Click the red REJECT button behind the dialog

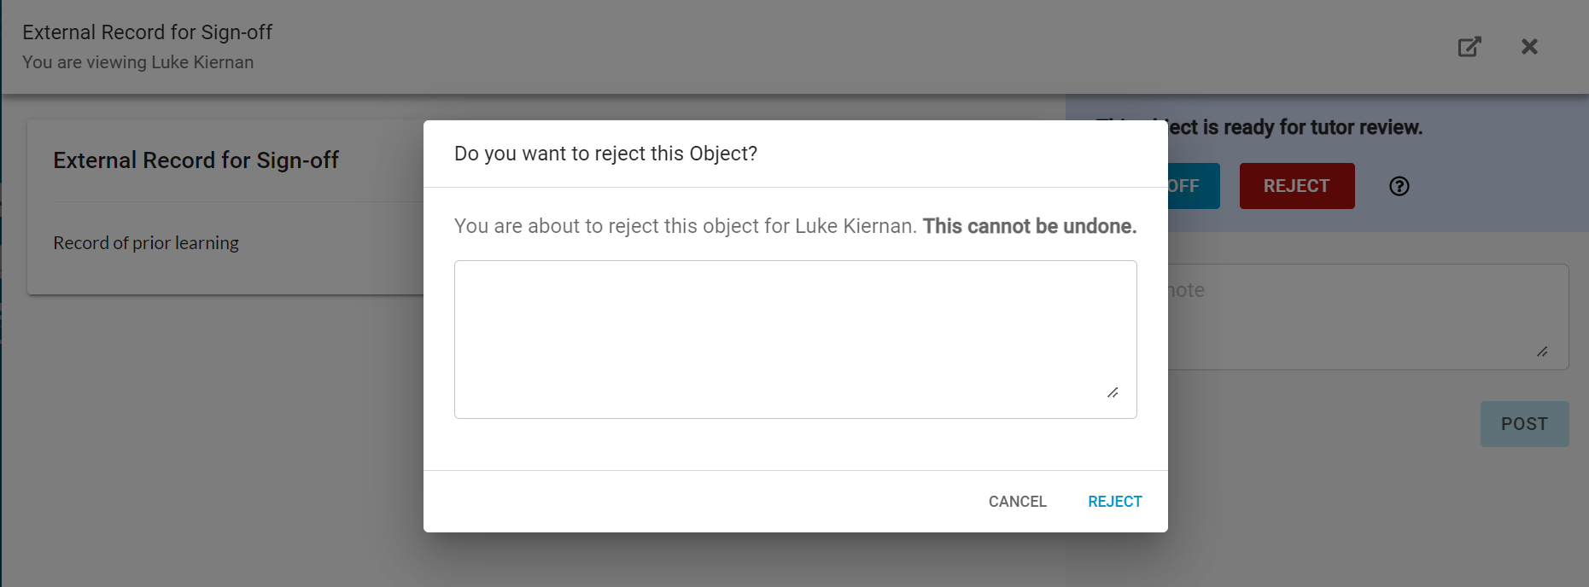(x=1296, y=185)
